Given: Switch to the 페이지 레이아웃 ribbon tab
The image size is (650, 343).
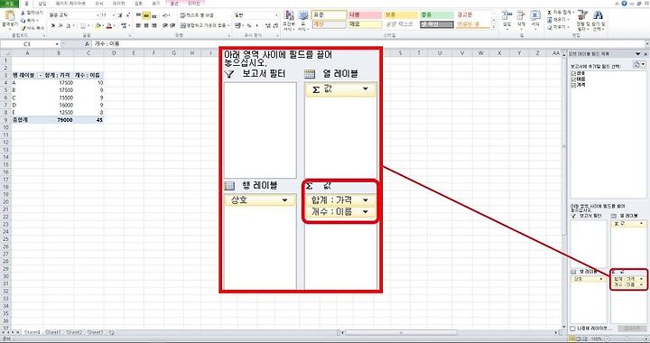Looking at the screenshot, I should 70,4.
